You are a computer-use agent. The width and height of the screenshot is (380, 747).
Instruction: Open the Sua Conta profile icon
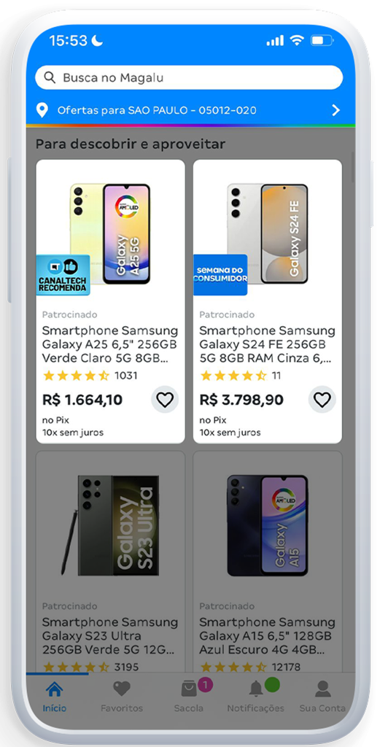coord(323,689)
